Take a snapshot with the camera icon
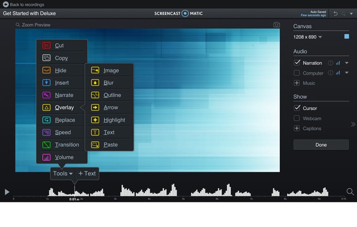The image size is (357, 227). point(276,25)
